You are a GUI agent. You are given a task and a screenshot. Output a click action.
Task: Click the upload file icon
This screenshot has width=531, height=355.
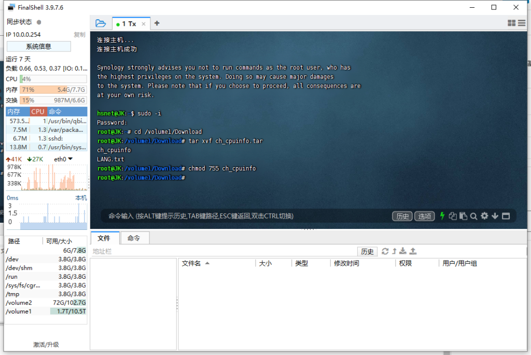click(413, 251)
